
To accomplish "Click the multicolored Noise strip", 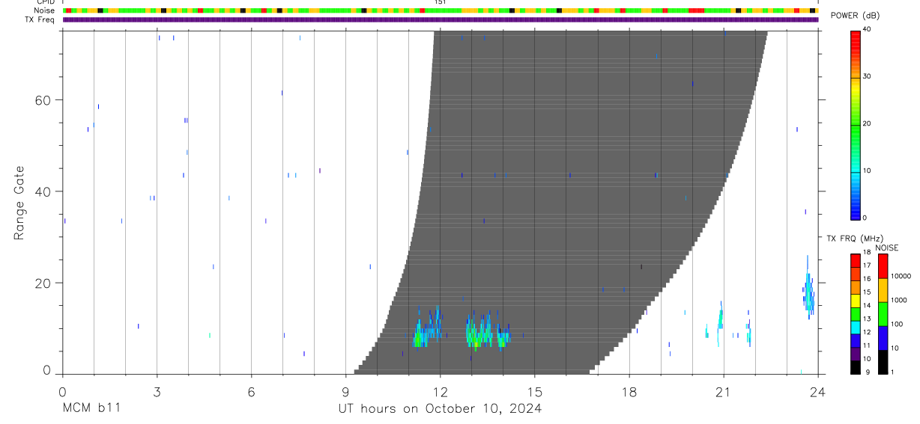I will [x=441, y=10].
